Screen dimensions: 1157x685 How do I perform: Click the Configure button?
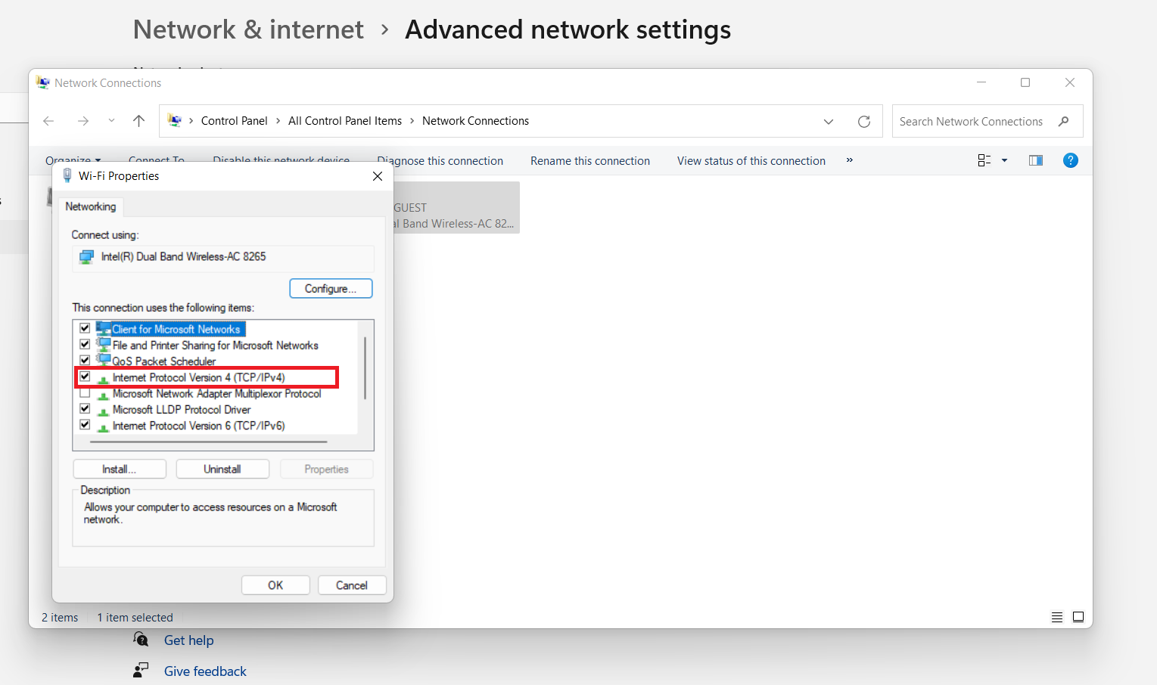coord(331,289)
